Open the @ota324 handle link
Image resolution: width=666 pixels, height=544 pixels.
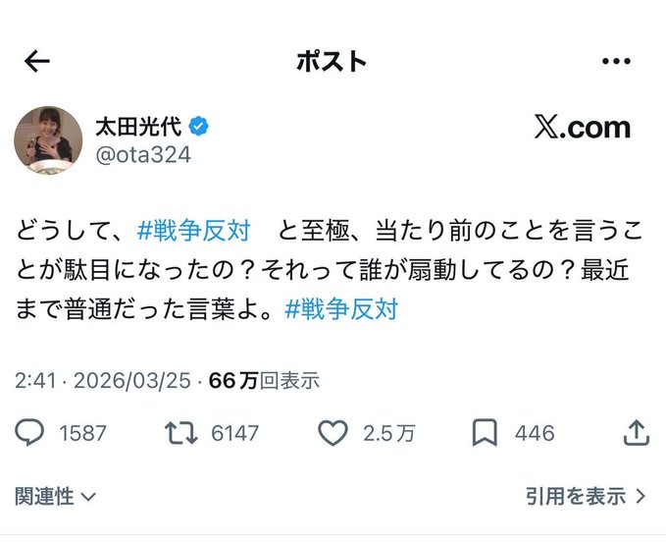(x=142, y=154)
